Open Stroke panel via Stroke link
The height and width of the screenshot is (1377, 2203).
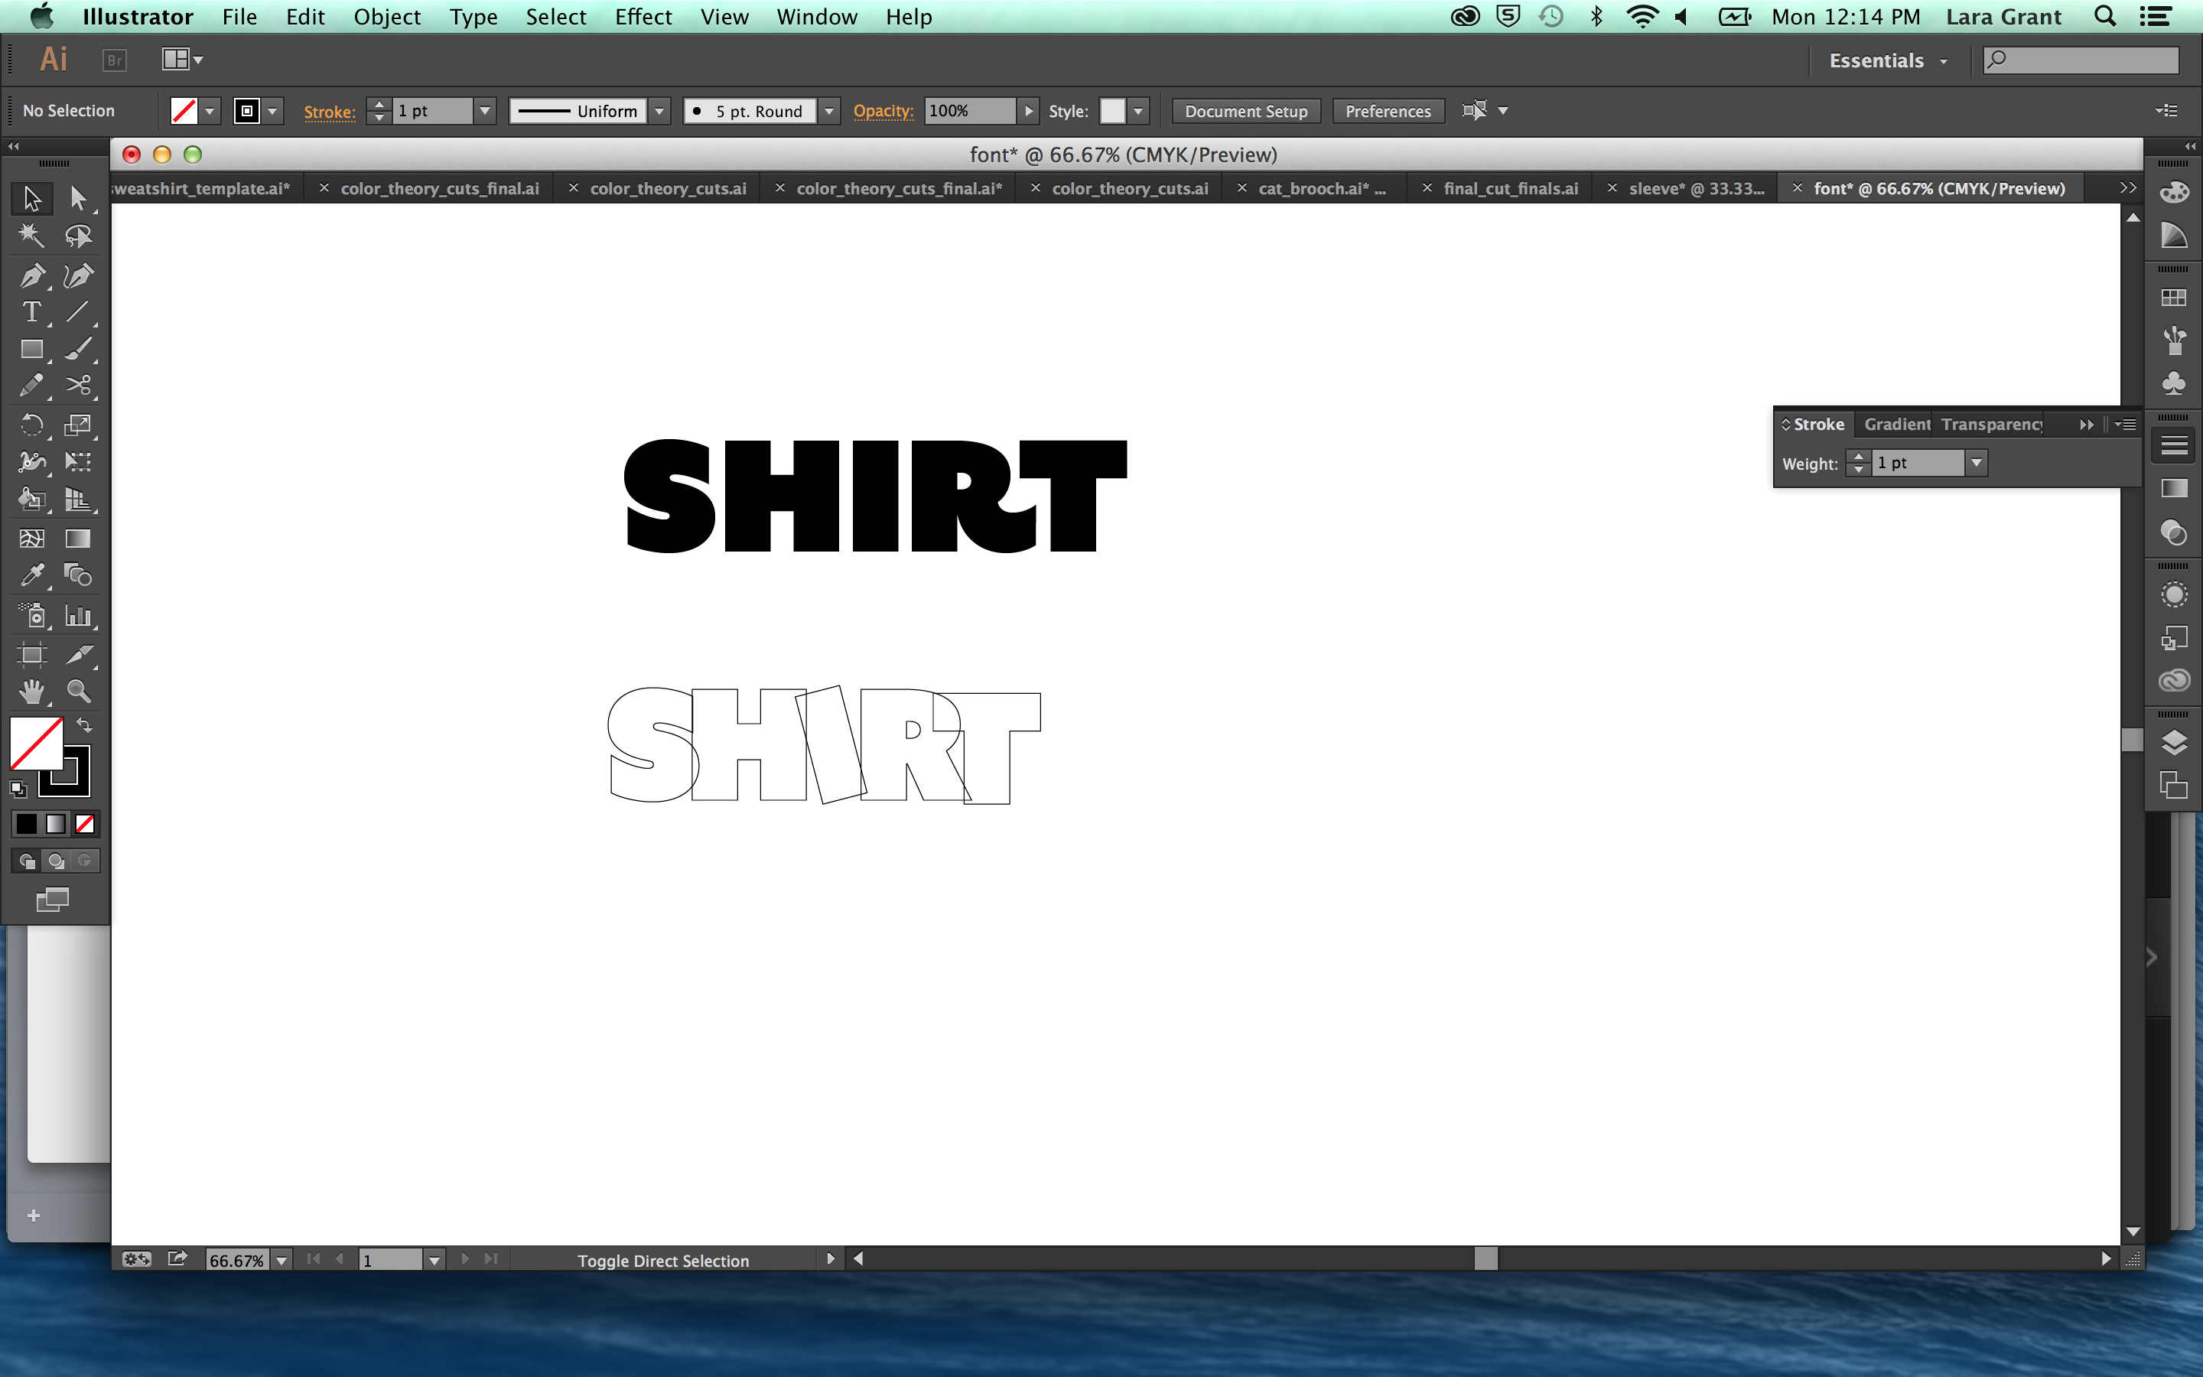(x=329, y=111)
